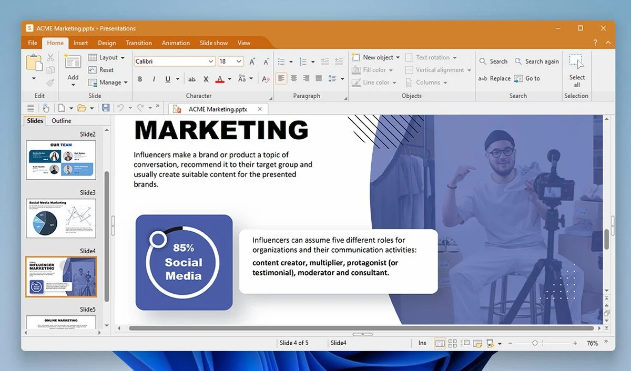631x371 pixels.
Task: Click the font color red A icon
Action: (220, 79)
